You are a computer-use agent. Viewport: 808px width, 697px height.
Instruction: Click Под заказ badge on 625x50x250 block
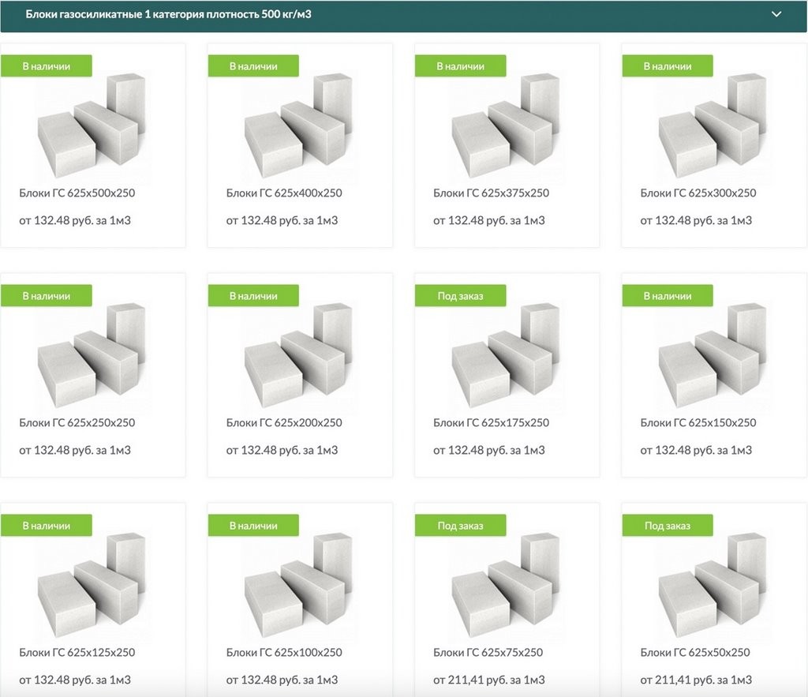tap(667, 526)
